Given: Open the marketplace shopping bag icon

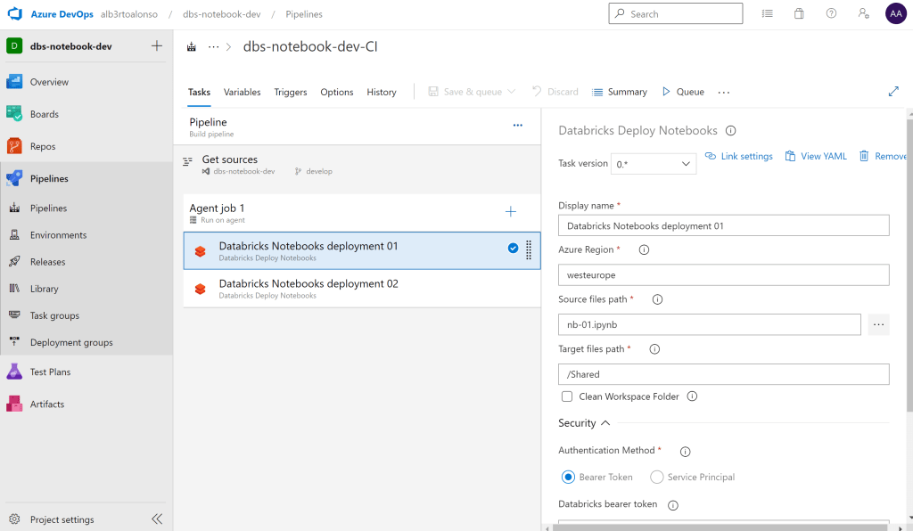Looking at the screenshot, I should tap(799, 14).
